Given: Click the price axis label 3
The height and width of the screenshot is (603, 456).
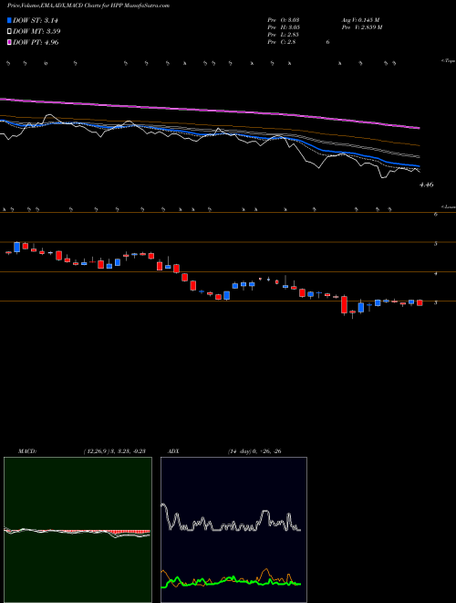Looking at the screenshot, I should click(x=436, y=302).
